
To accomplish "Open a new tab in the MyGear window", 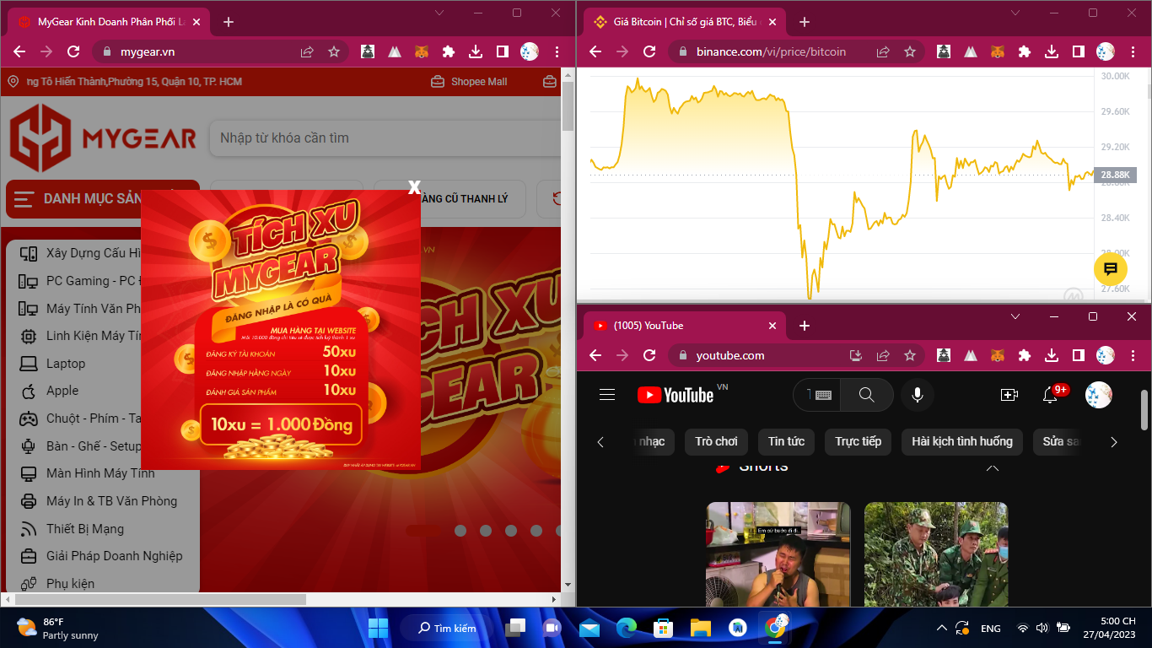I will [x=228, y=22].
